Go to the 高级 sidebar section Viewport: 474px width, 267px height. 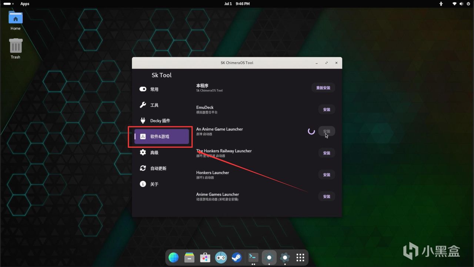(x=161, y=153)
